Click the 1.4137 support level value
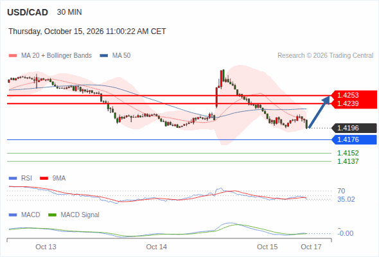 (x=348, y=161)
